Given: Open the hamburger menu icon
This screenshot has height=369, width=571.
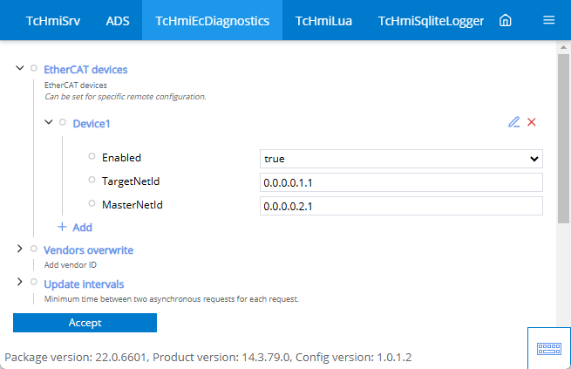Looking at the screenshot, I should 549,20.
